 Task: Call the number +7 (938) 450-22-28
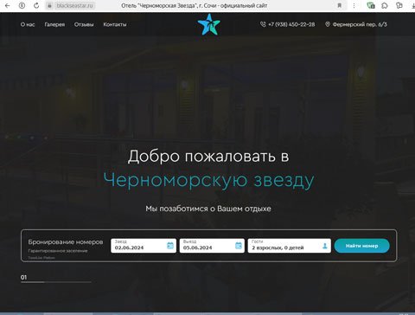(x=291, y=24)
